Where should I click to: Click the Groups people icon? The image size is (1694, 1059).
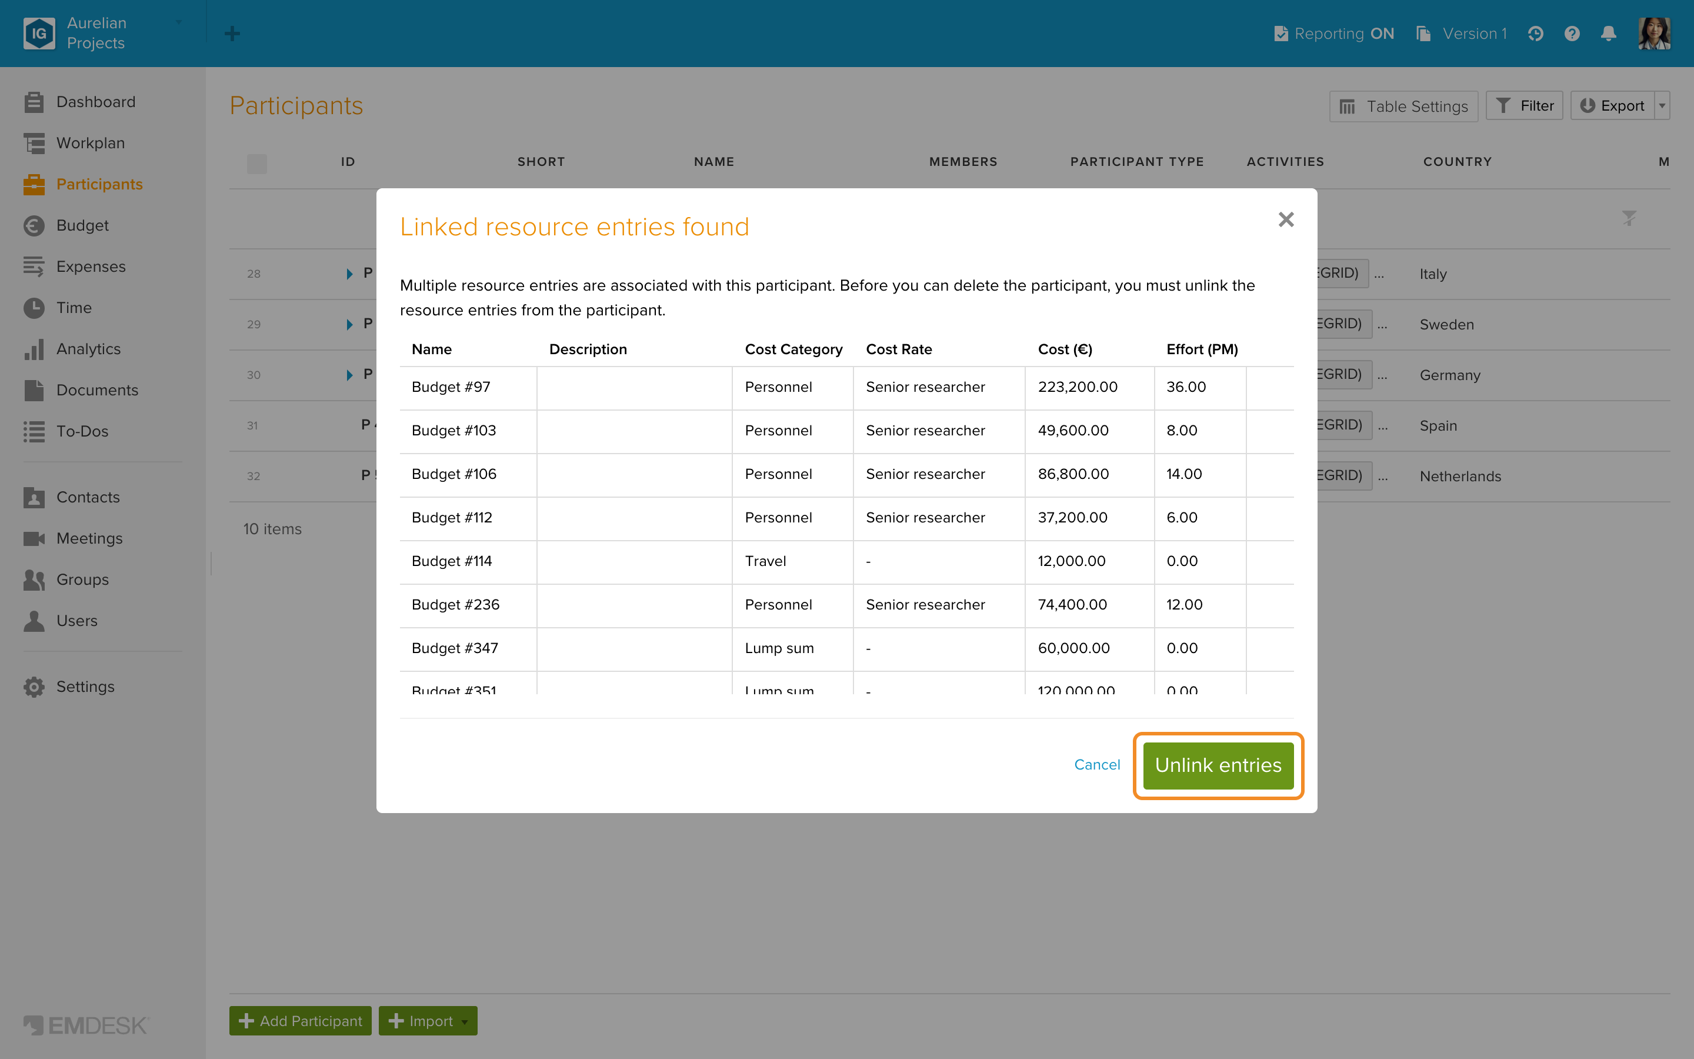pos(34,580)
